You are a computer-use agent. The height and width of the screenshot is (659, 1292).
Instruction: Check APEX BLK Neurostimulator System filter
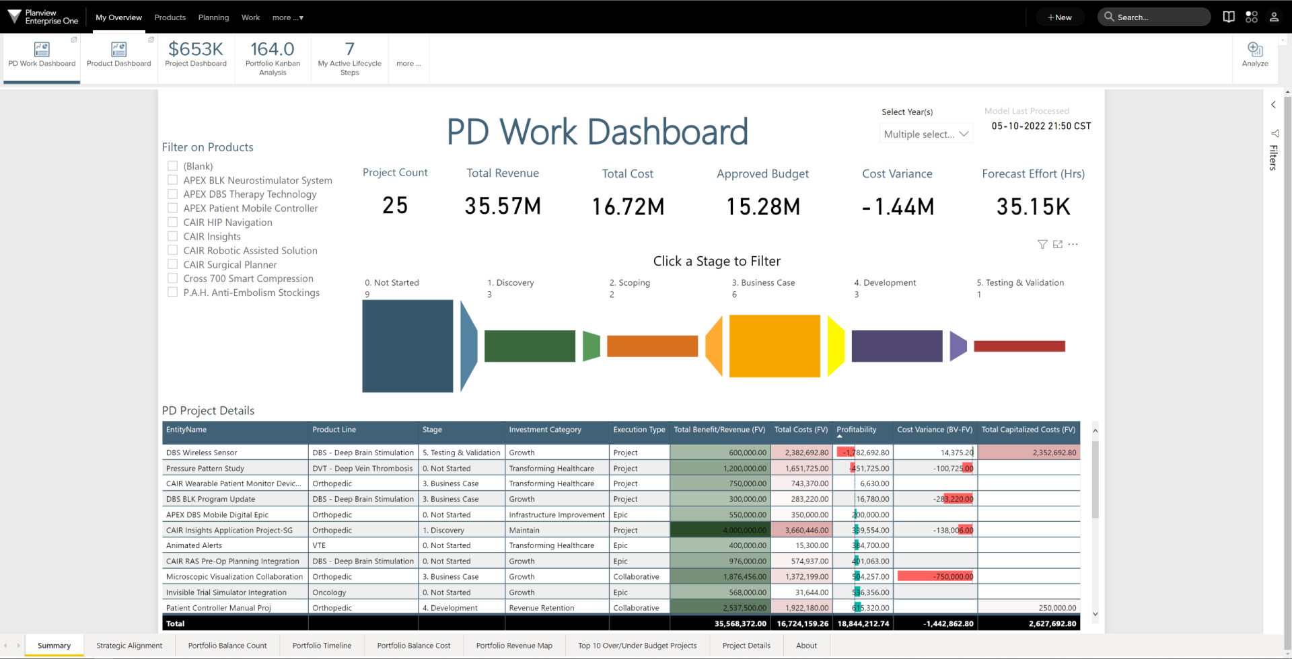pos(172,180)
